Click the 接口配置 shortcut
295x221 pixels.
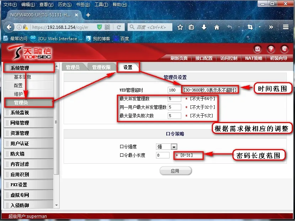(204, 58)
